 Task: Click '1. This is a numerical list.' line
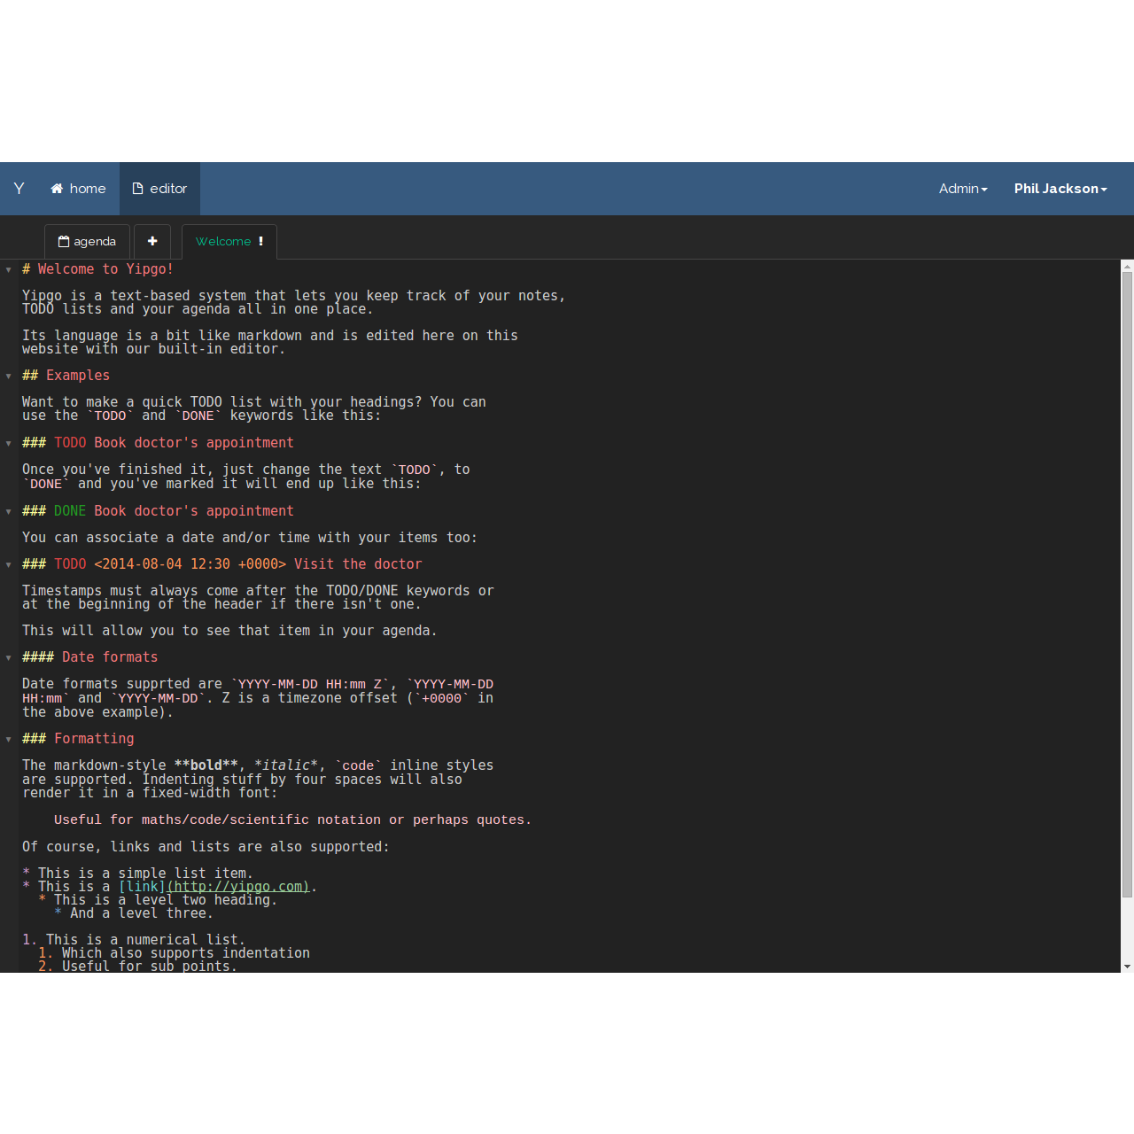click(134, 940)
